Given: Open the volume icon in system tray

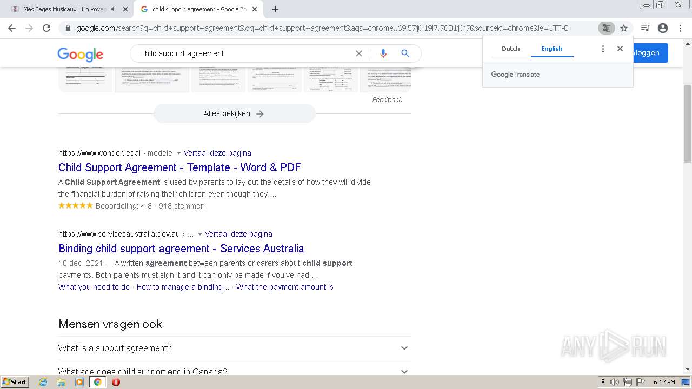Looking at the screenshot, I should tap(615, 382).
